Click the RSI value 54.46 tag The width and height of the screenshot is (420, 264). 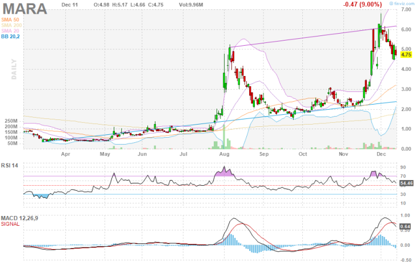406,183
